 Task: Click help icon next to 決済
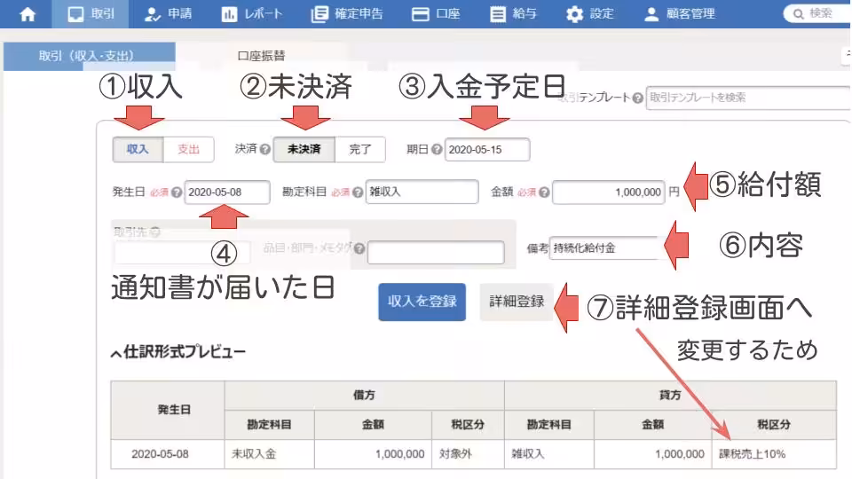[265, 149]
